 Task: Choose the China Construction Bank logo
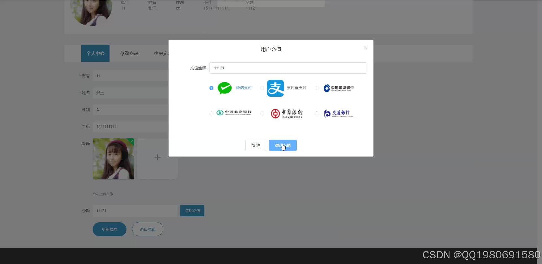338,88
